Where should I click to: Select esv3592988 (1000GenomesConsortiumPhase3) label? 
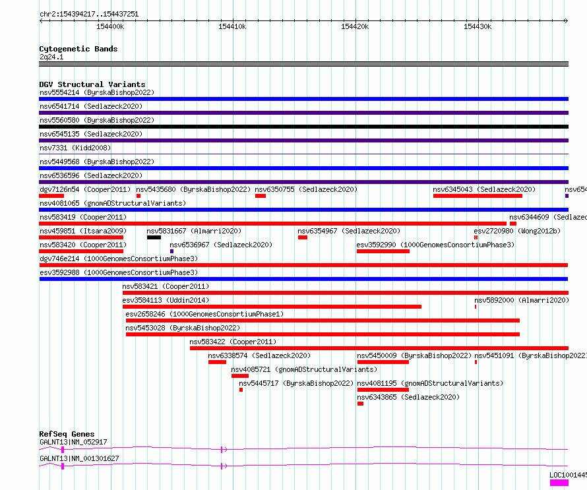click(119, 272)
